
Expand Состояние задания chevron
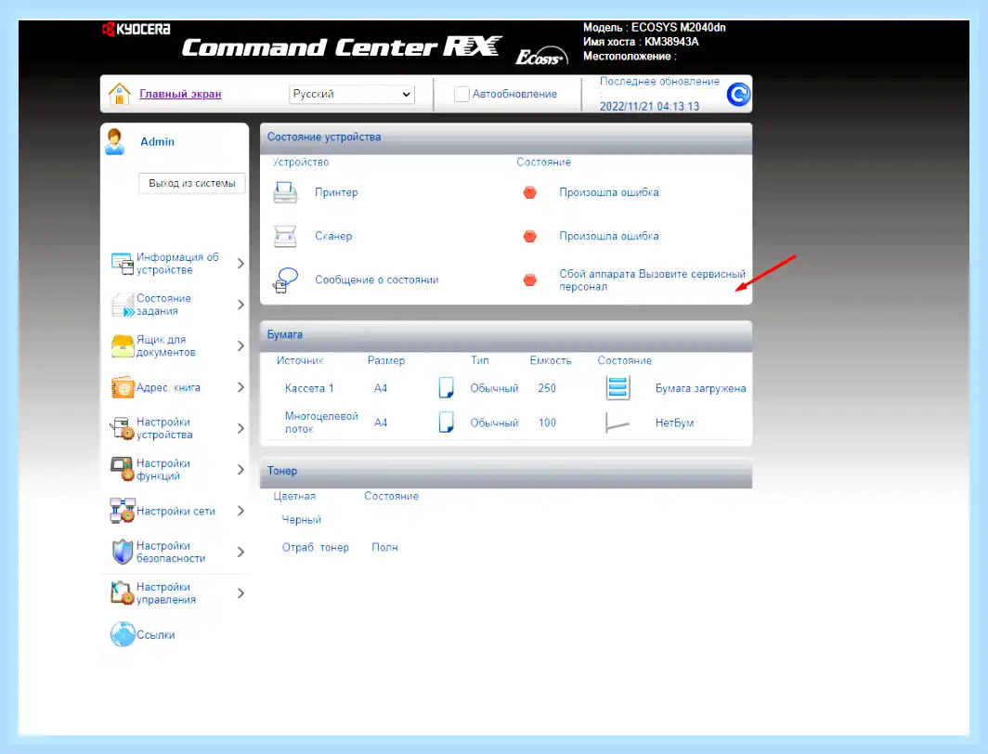pyautogui.click(x=240, y=305)
